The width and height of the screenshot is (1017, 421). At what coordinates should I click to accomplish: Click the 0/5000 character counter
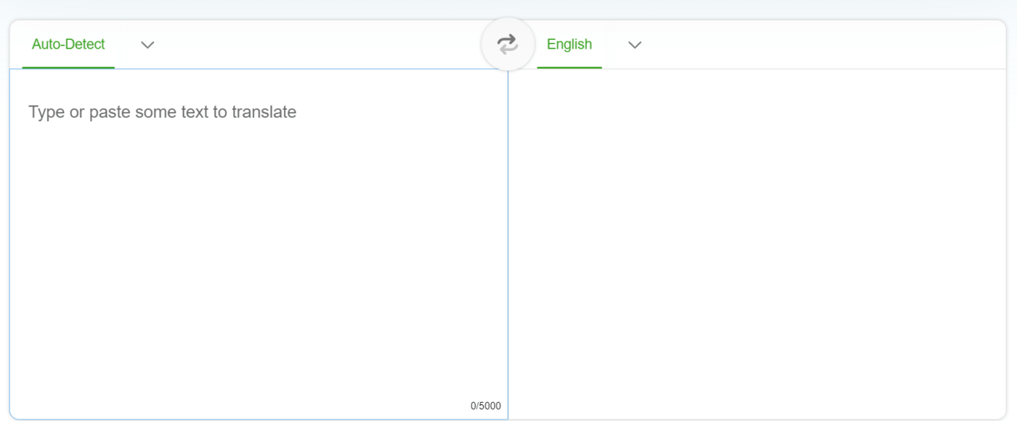point(486,406)
